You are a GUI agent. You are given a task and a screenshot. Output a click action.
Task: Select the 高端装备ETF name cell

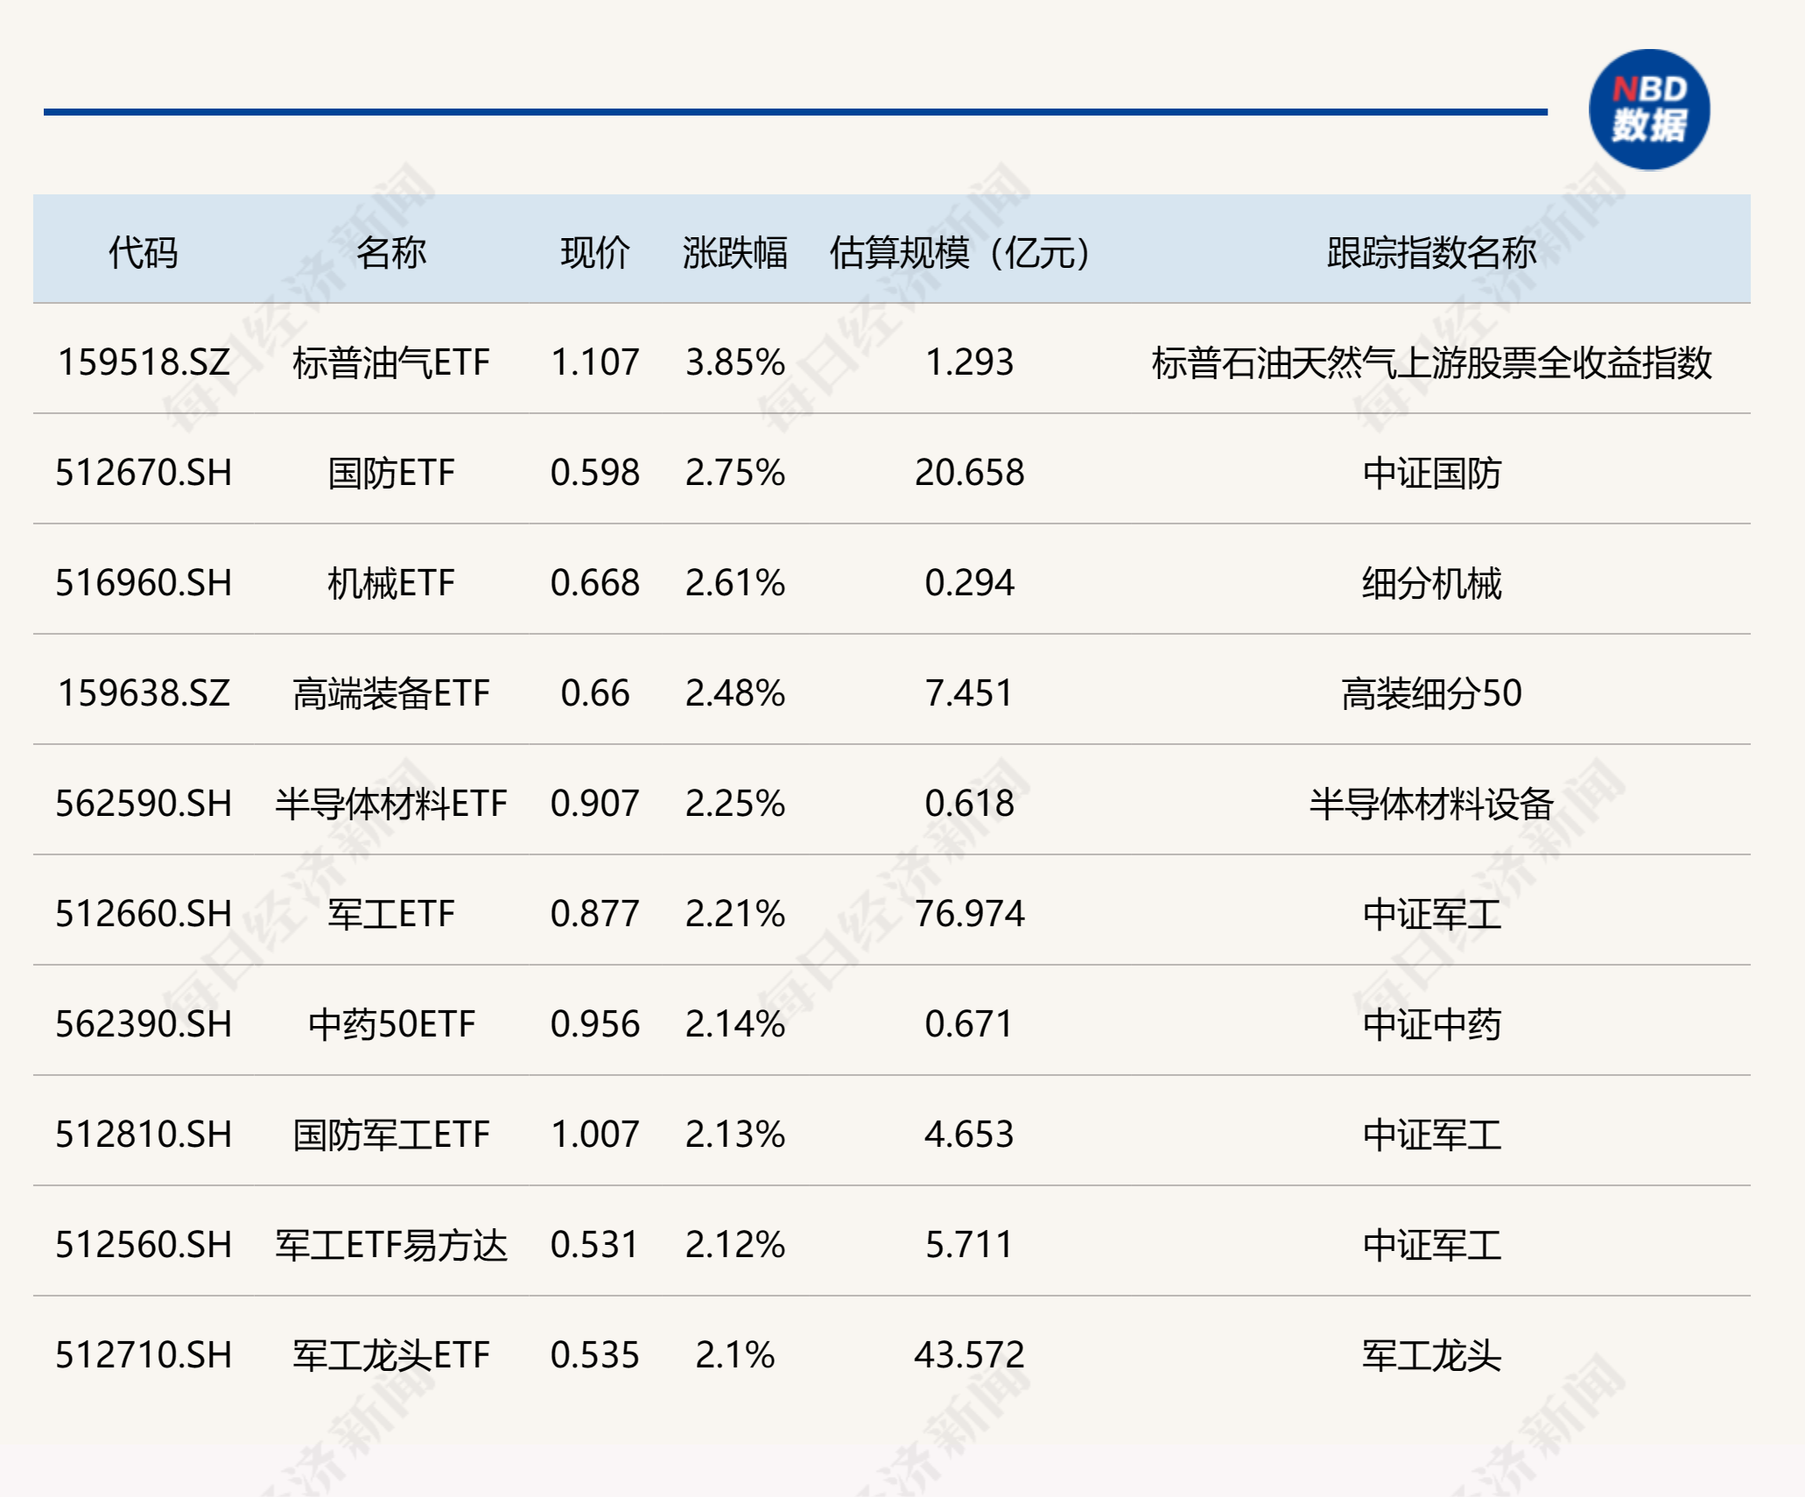391,693
